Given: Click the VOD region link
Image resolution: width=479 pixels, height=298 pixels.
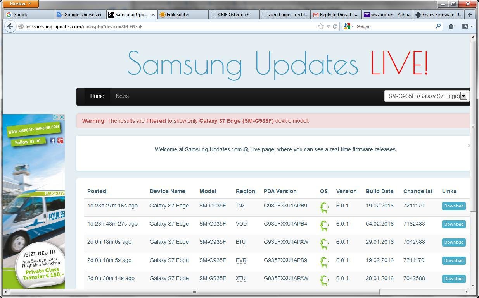Looking at the screenshot, I should 241,224.
